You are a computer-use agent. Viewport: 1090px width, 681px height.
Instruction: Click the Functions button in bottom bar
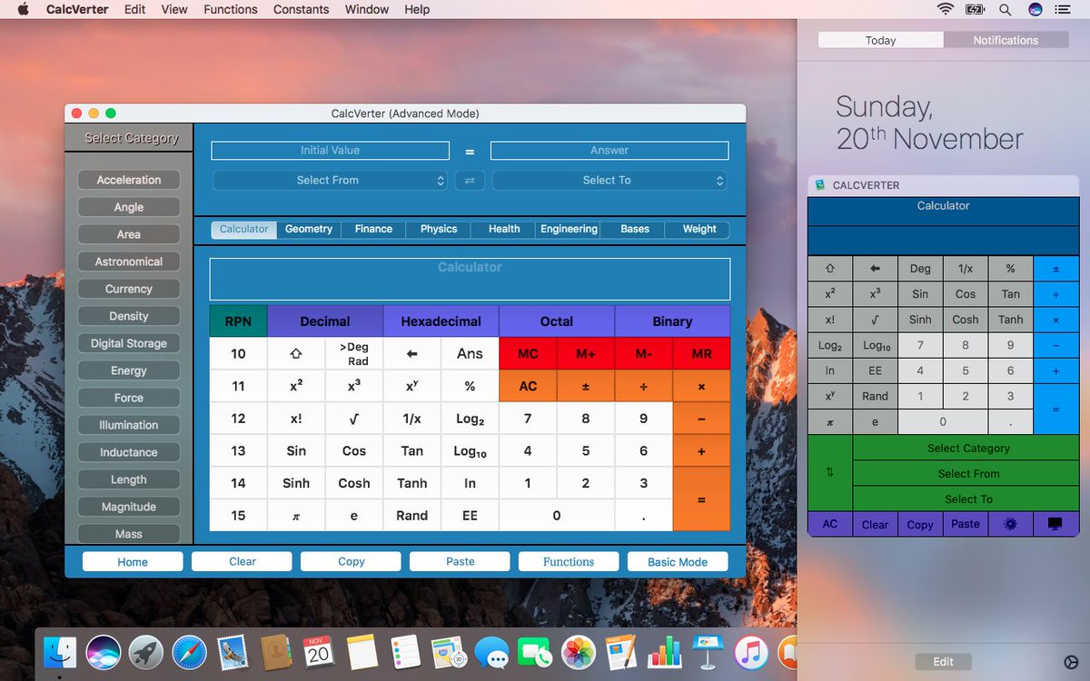tap(569, 562)
